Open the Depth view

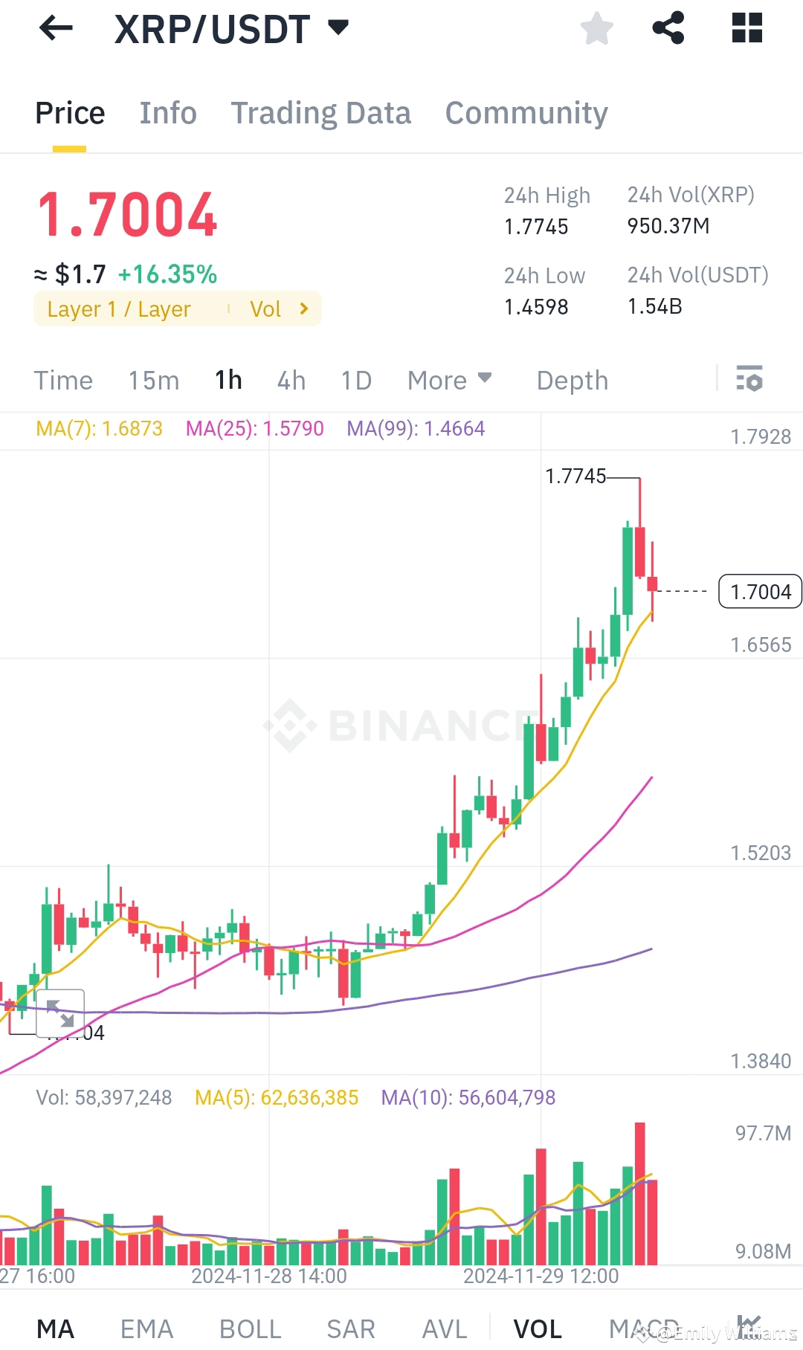click(572, 380)
